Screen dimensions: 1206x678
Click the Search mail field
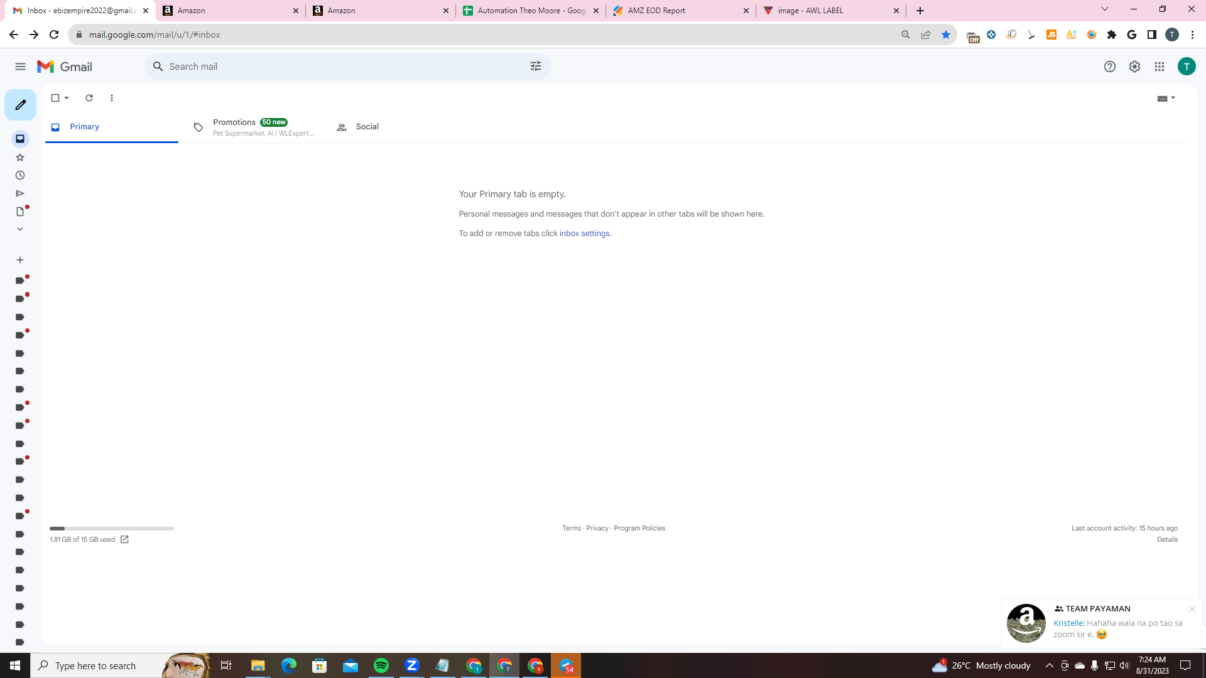tap(347, 67)
